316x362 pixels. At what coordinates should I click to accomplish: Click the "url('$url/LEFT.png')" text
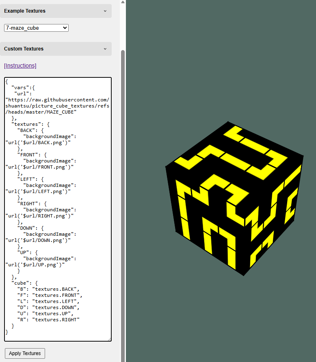(38, 192)
